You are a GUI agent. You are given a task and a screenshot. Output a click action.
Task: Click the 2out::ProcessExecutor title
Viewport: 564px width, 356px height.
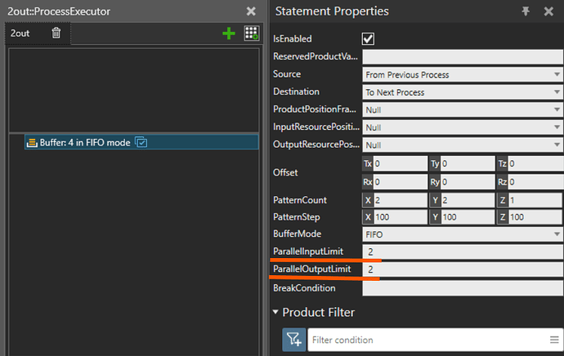click(59, 11)
